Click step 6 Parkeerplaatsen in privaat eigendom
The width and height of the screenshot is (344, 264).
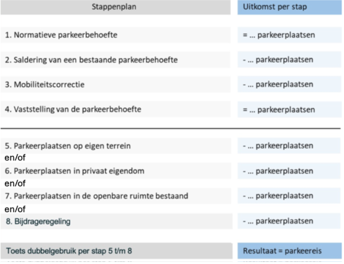(x=116, y=171)
